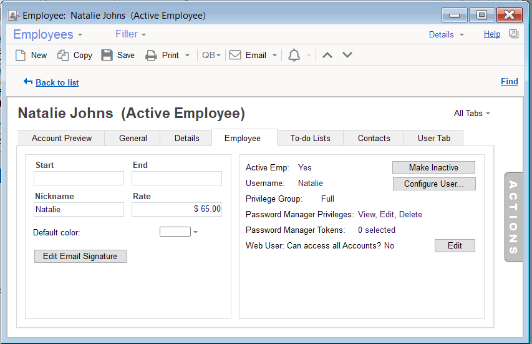Switch to the Account Preview tab
This screenshot has width=532, height=344.
(61, 138)
